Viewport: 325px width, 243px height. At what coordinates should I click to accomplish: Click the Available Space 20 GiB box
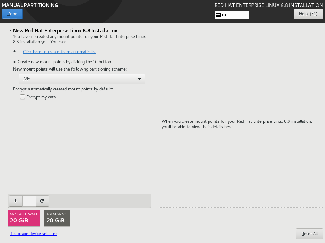tap(24, 218)
